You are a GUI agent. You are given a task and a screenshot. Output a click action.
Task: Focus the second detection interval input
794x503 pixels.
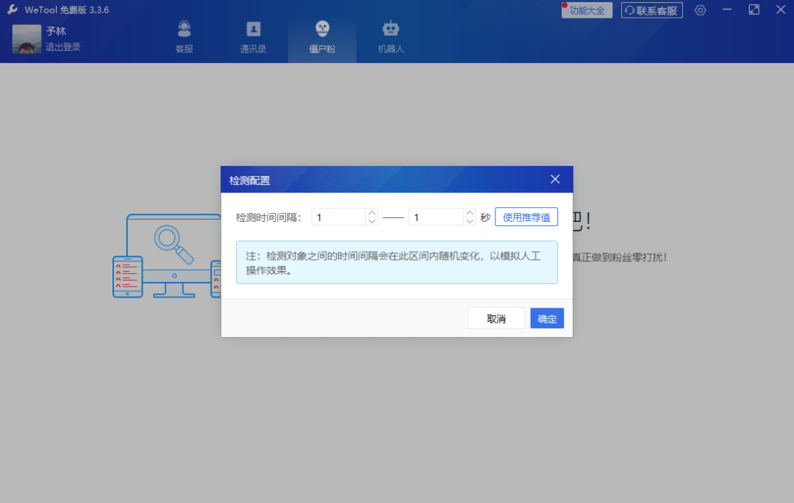436,217
